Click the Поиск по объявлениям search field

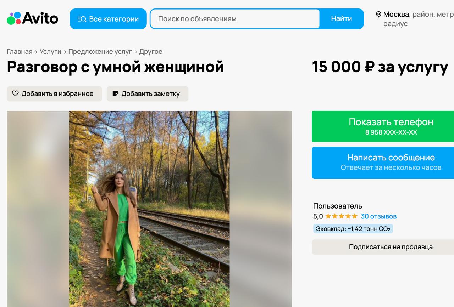tap(234, 19)
